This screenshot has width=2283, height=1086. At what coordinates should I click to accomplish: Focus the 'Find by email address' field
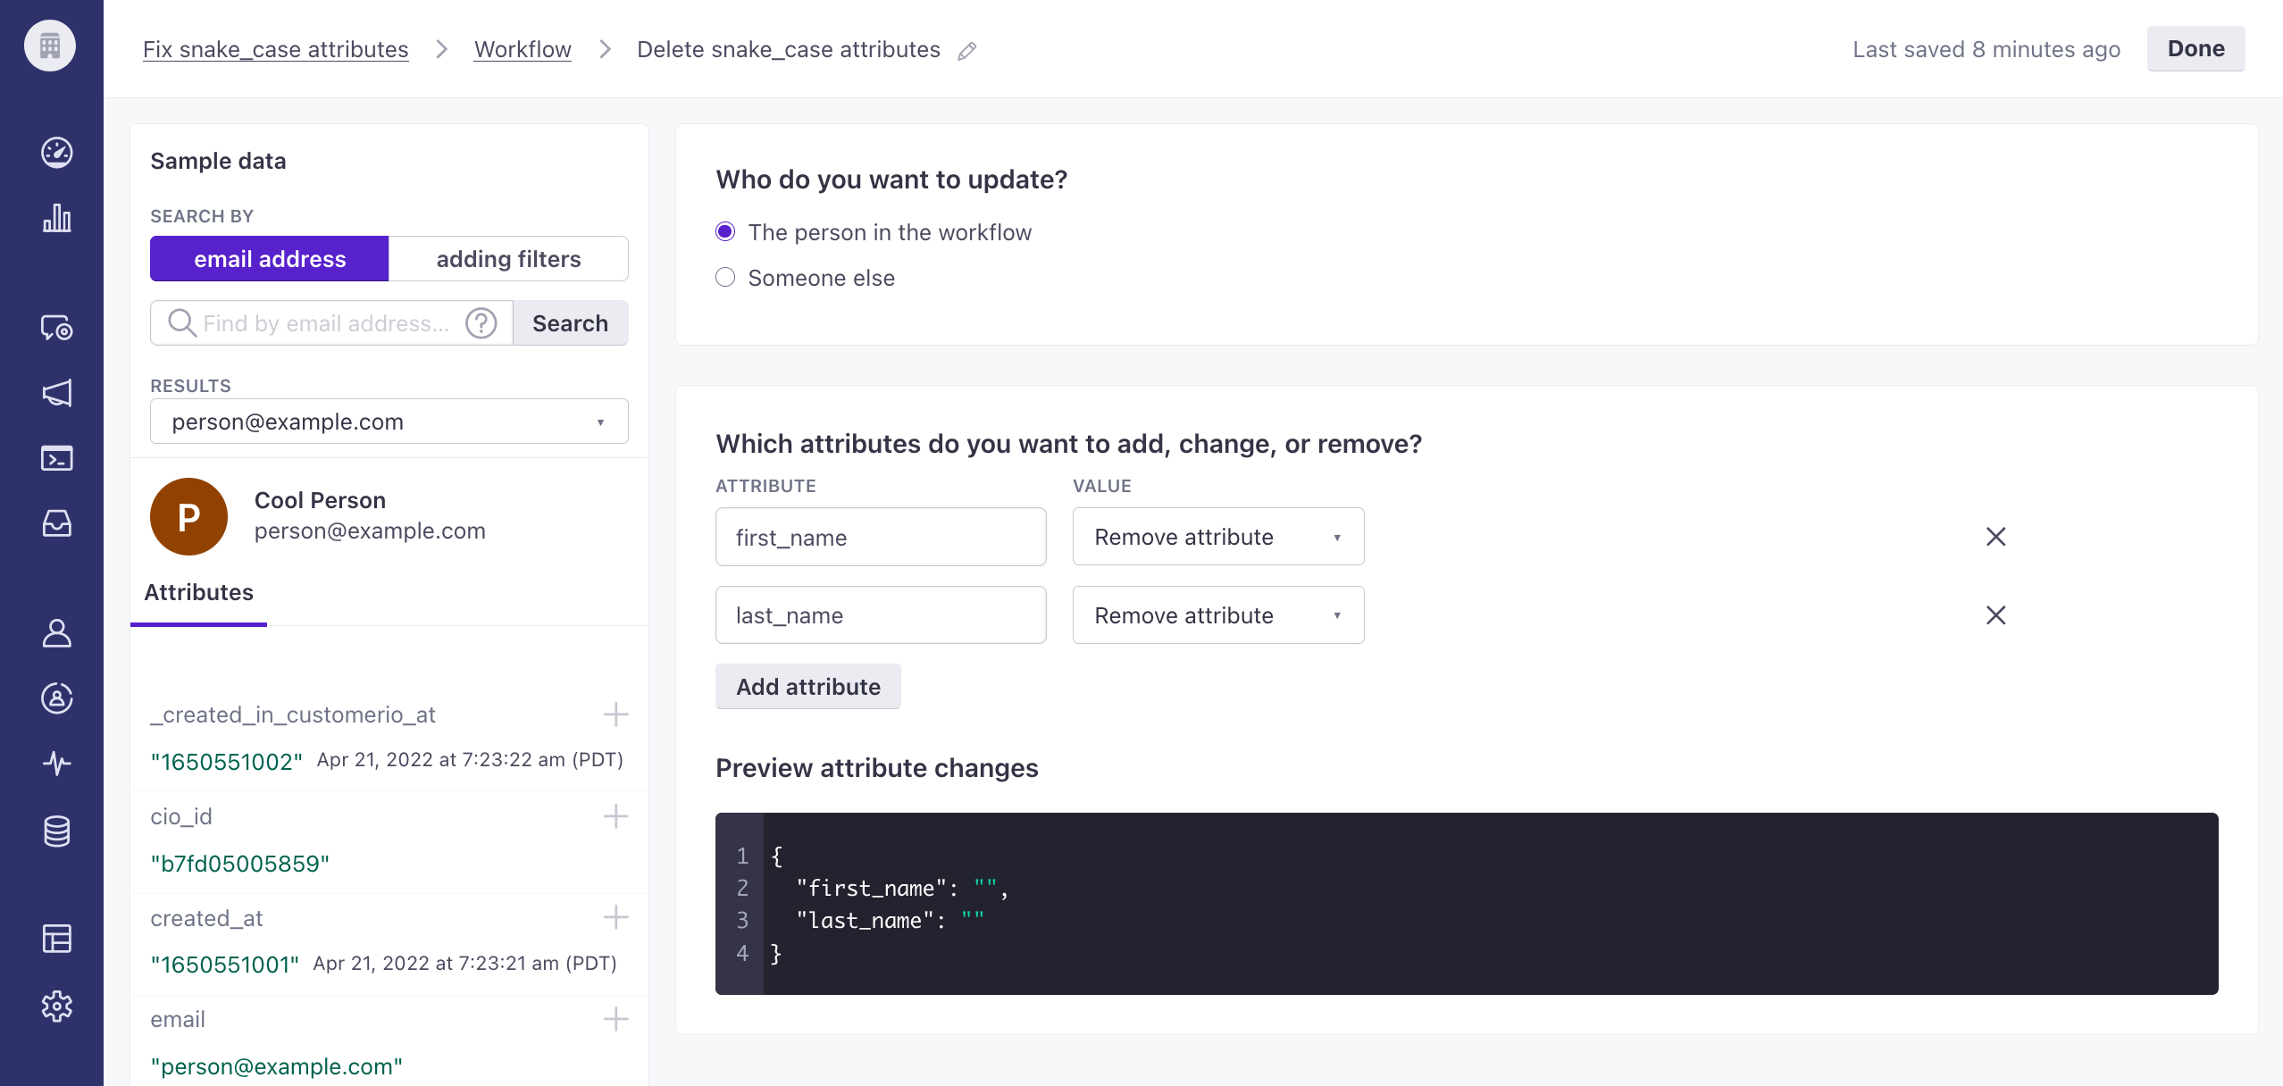(x=330, y=323)
